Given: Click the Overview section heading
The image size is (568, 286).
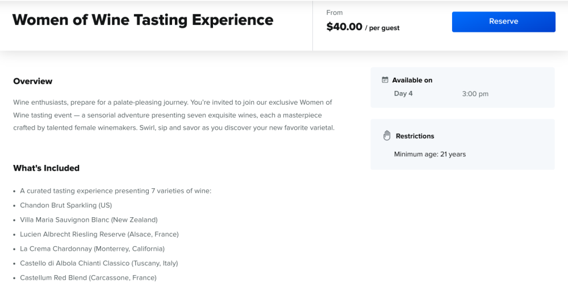Looking at the screenshot, I should coord(32,81).
